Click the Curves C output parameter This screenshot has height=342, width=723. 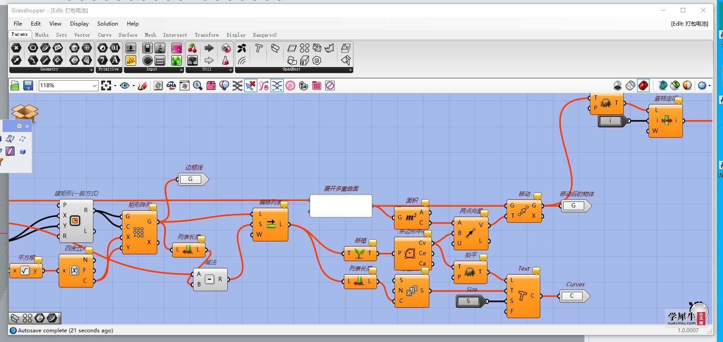click(x=575, y=296)
